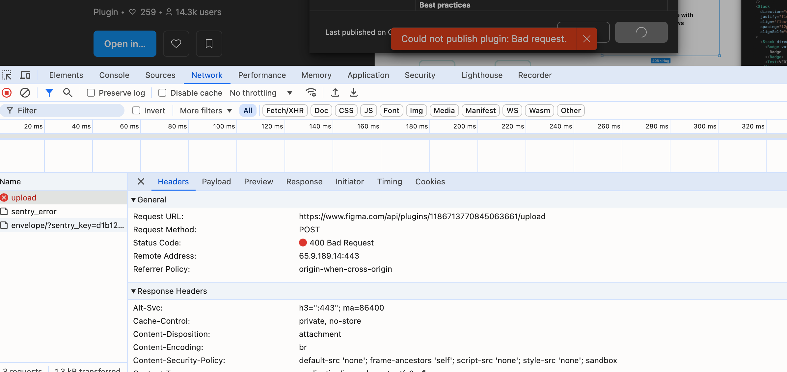The height and width of the screenshot is (372, 787).
Task: Select the Media filter type
Action: pyautogui.click(x=444, y=111)
